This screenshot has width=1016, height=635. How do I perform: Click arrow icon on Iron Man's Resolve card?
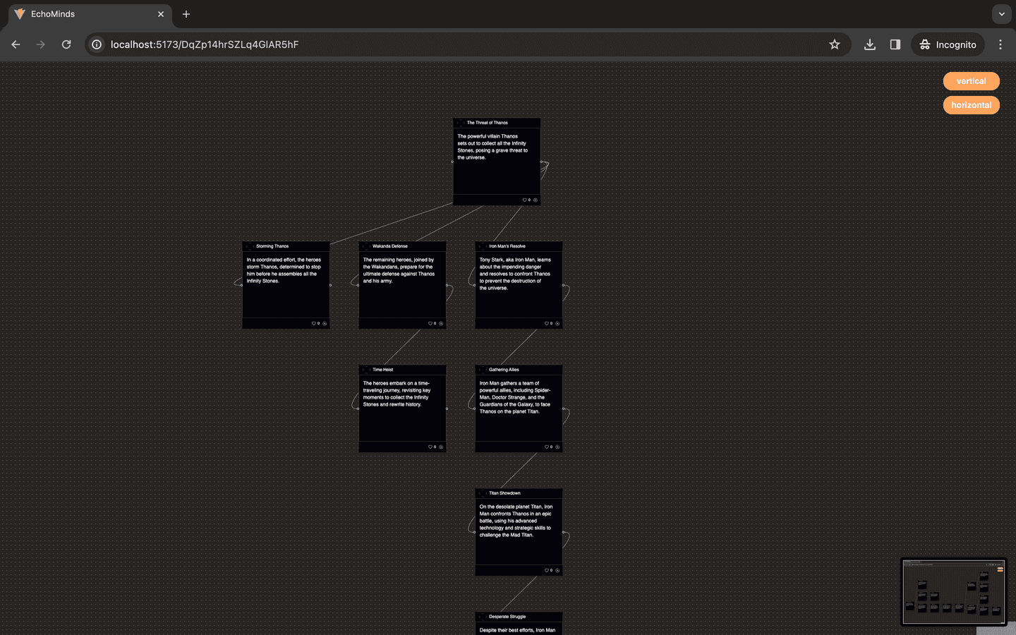pos(557,324)
